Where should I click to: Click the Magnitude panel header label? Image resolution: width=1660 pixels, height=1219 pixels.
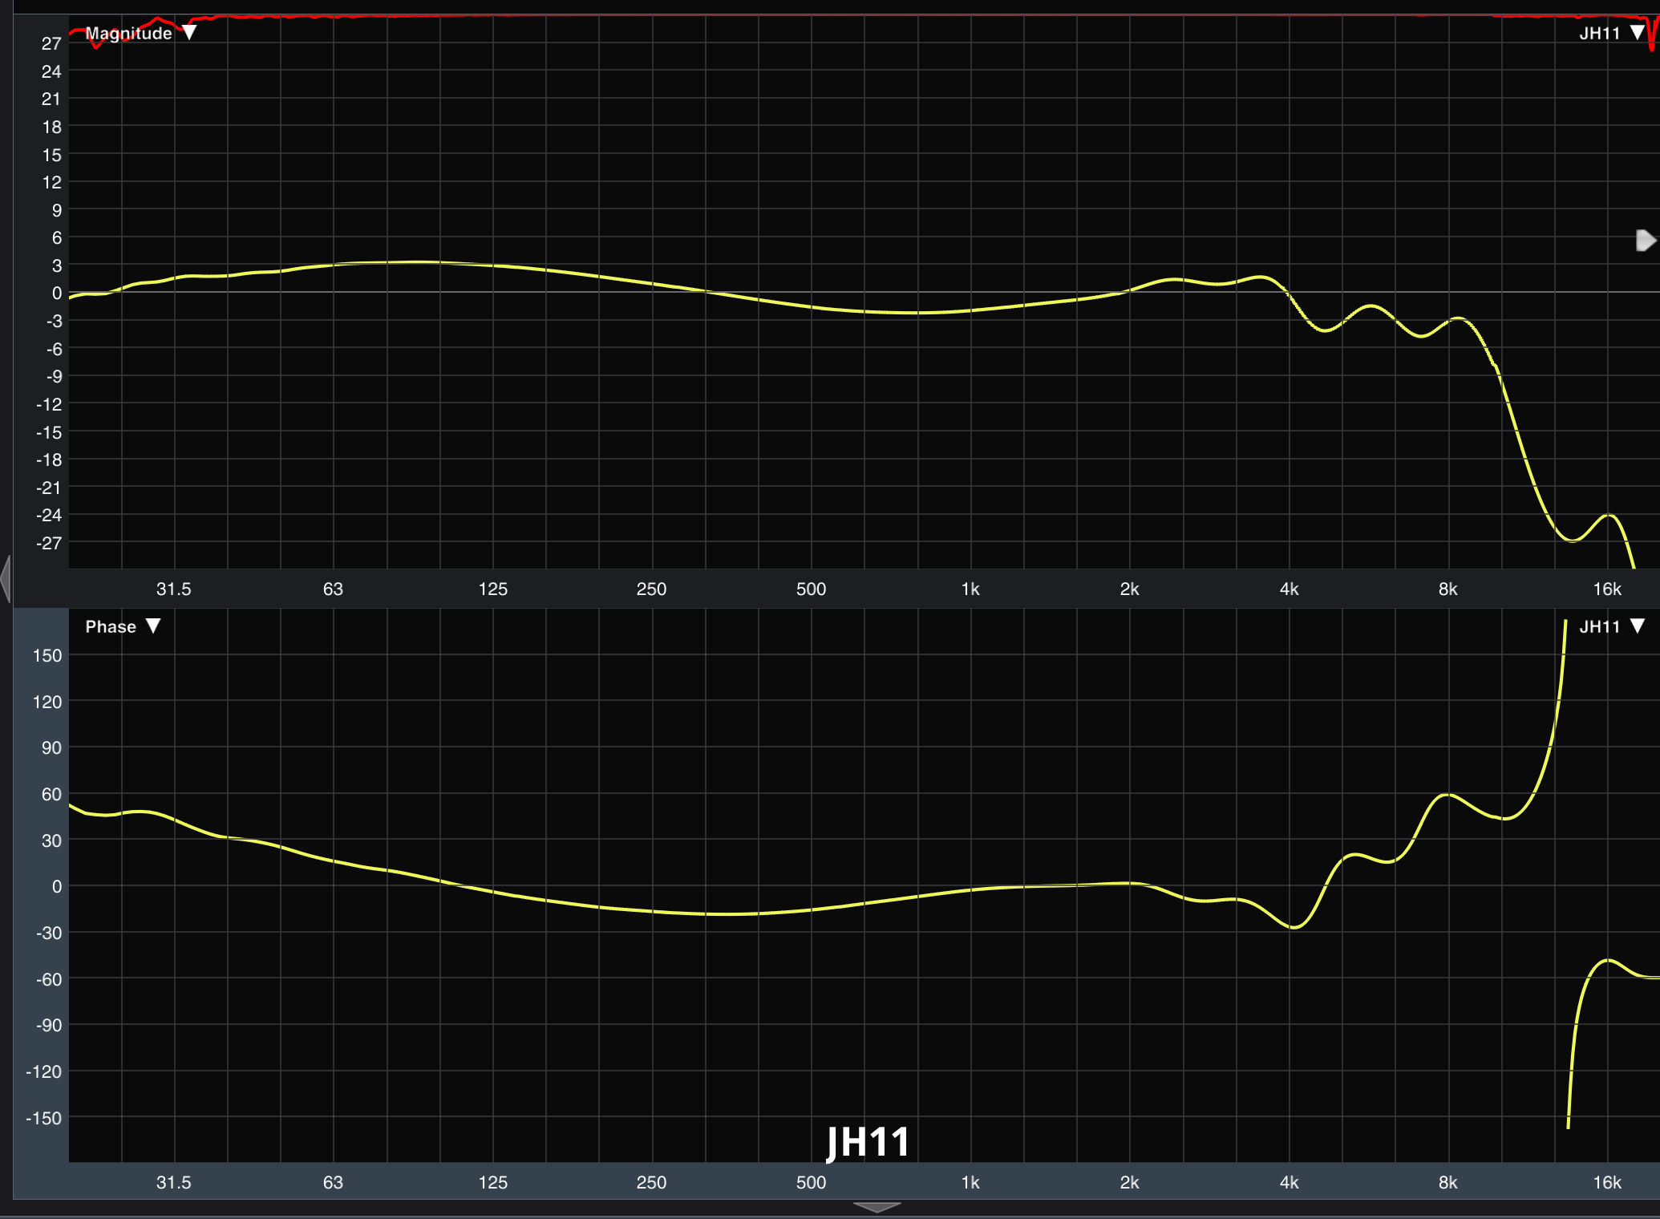(x=130, y=33)
